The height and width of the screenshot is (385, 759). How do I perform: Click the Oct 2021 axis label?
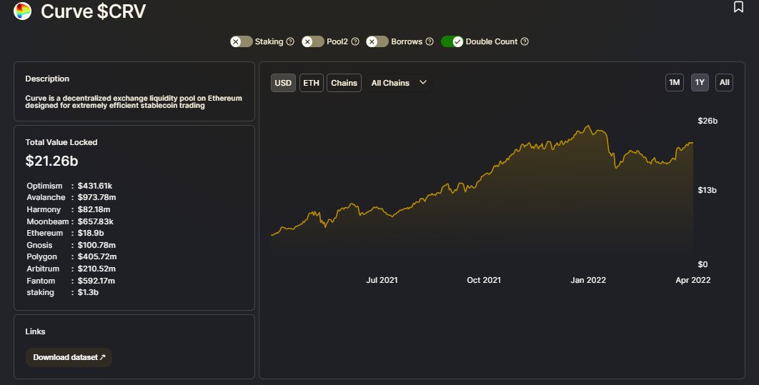pos(484,280)
